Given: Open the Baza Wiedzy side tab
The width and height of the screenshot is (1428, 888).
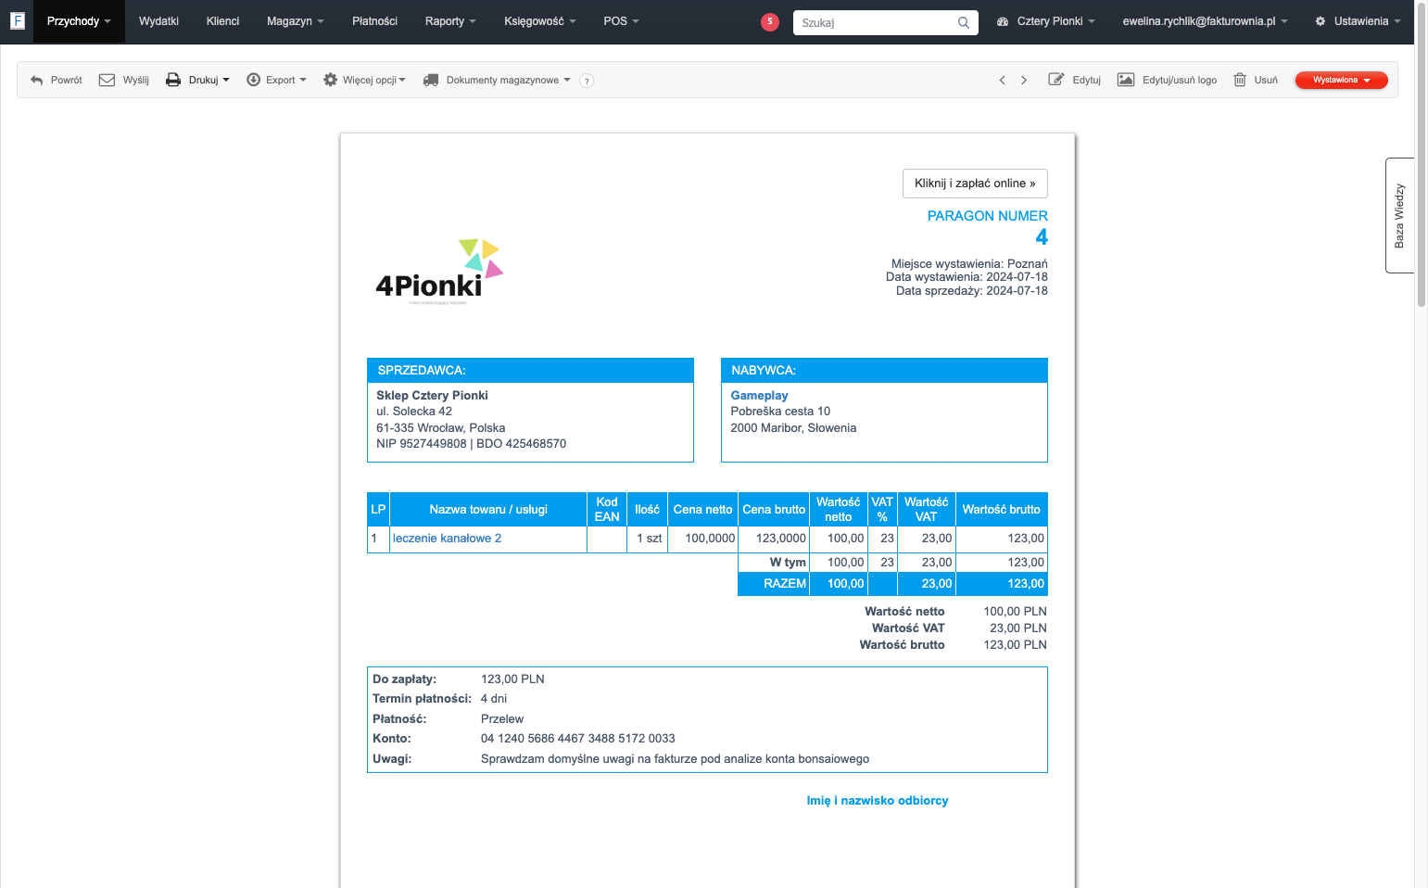Looking at the screenshot, I should (1399, 215).
